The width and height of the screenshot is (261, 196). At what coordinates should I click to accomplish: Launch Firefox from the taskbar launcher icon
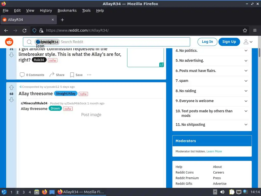tap(44, 192)
